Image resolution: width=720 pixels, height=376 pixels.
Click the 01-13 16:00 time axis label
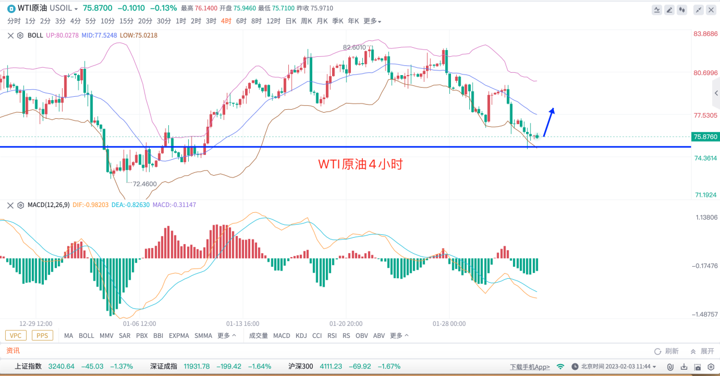point(243,324)
